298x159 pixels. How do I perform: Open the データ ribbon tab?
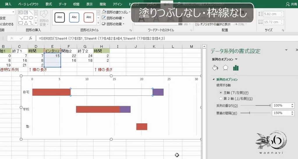pyautogui.click(x=63, y=4)
